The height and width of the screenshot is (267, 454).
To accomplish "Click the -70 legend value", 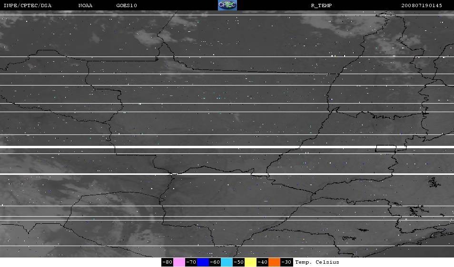I will tap(191, 262).
